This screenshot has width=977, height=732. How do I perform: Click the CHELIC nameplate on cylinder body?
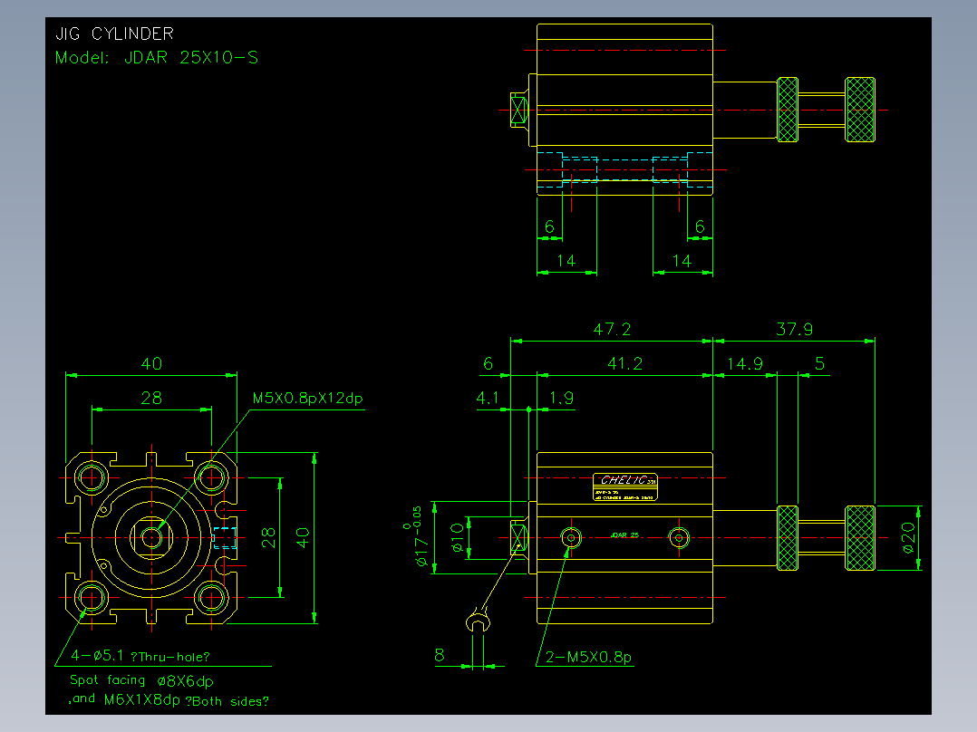625,487
